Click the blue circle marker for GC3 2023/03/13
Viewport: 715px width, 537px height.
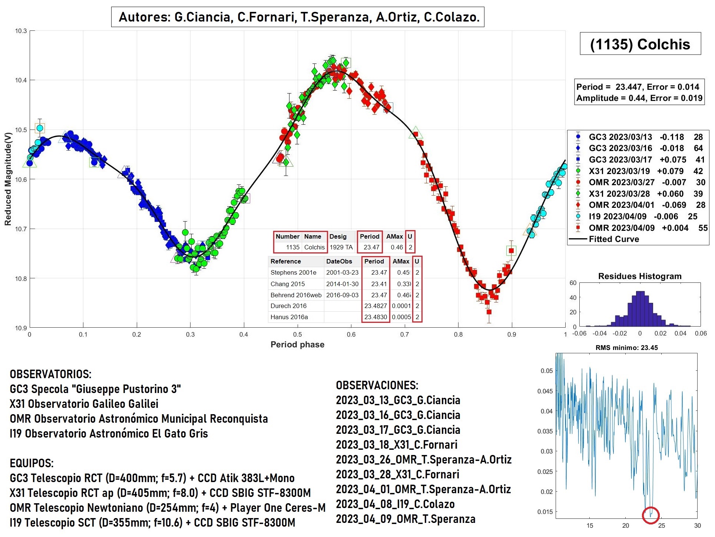[578, 137]
